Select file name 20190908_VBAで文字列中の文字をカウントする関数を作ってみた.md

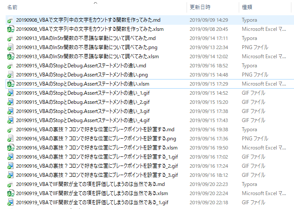coord(88,20)
